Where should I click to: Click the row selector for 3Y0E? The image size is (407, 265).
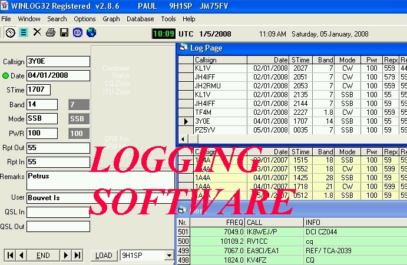tap(186, 121)
